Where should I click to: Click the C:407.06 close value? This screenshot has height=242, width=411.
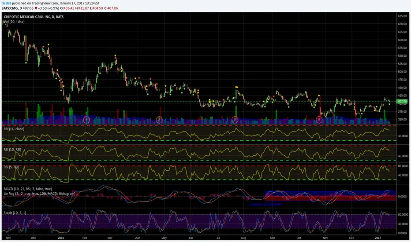tap(111, 8)
